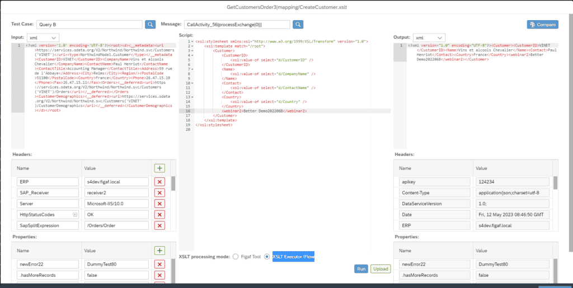
Task: Delete the newError22 property row
Action: coord(159,265)
